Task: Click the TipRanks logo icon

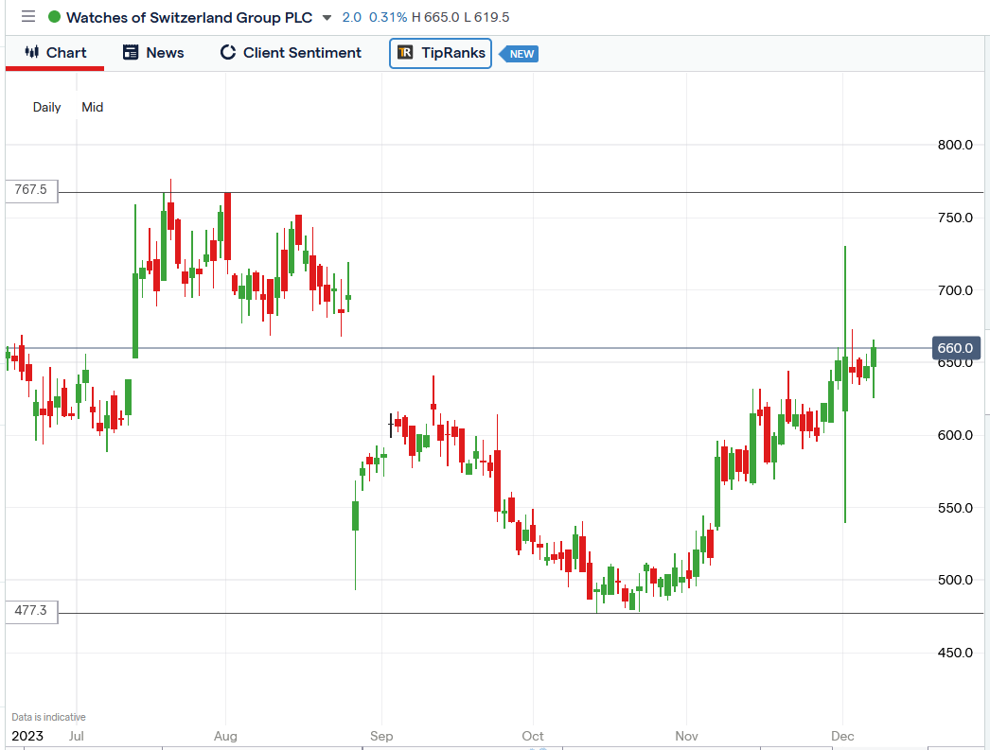Action: [405, 52]
